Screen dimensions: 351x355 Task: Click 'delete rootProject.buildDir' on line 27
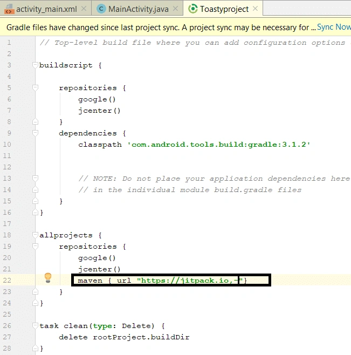(x=124, y=337)
